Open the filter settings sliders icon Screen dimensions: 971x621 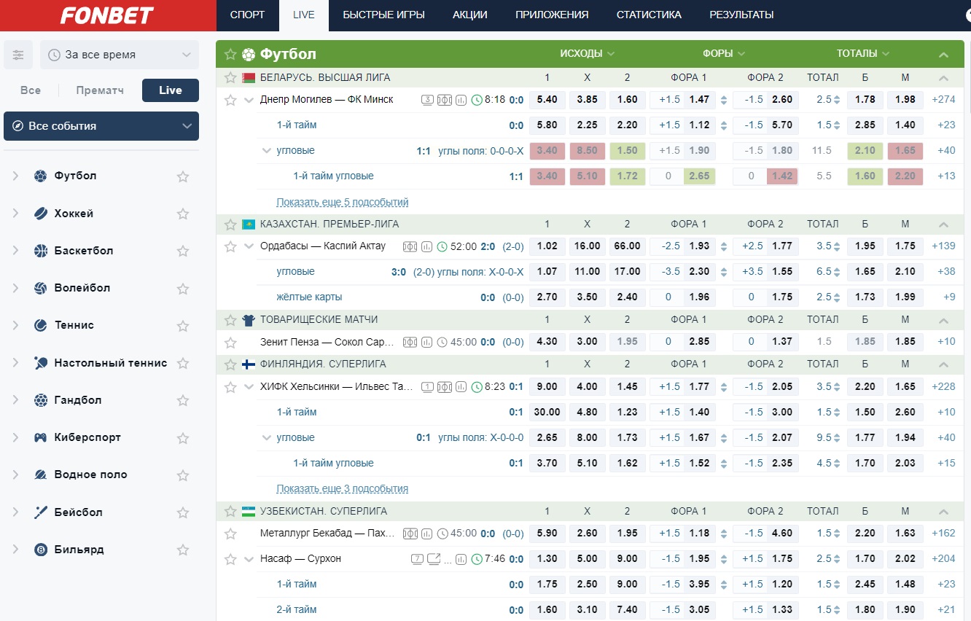(x=18, y=55)
